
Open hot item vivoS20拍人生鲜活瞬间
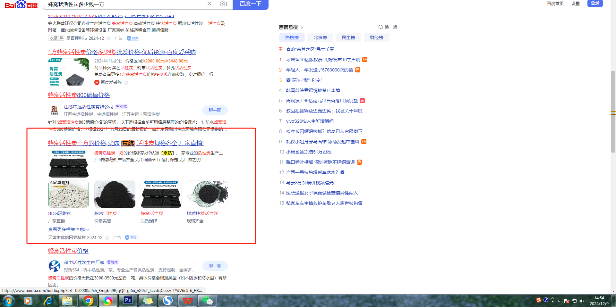click(310, 121)
